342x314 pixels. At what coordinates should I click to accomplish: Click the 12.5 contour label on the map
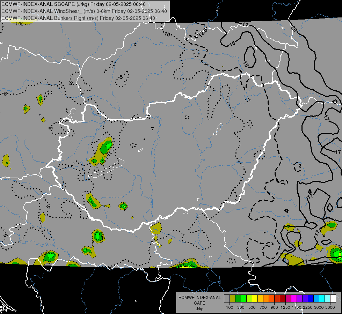pos(203,33)
